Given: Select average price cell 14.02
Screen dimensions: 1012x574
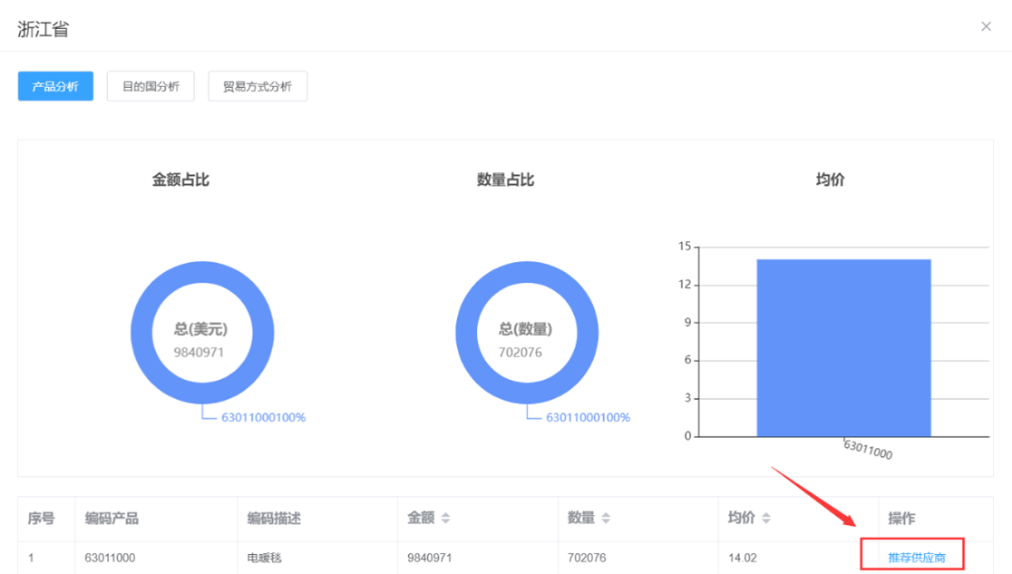Looking at the screenshot, I should (x=742, y=558).
